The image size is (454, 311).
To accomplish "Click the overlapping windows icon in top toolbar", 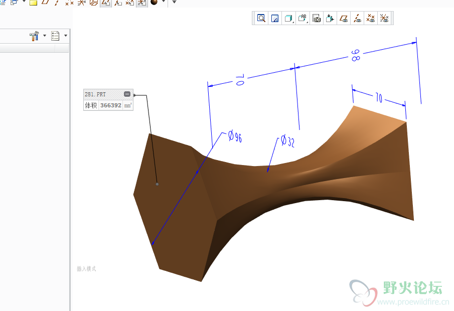I will click(x=14, y=3).
